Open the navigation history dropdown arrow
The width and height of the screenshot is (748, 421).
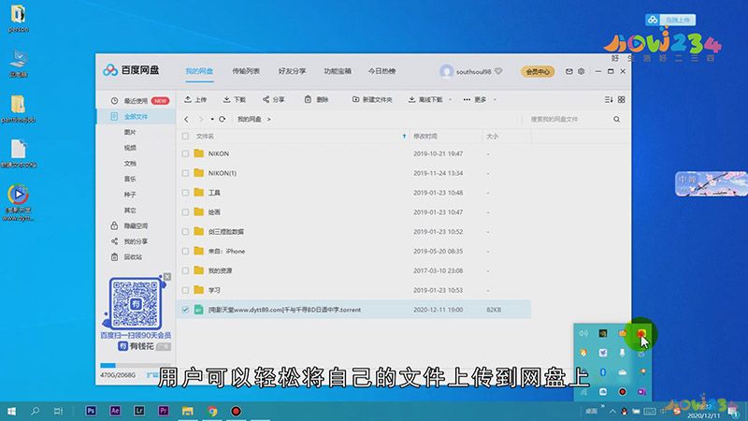tap(212, 119)
